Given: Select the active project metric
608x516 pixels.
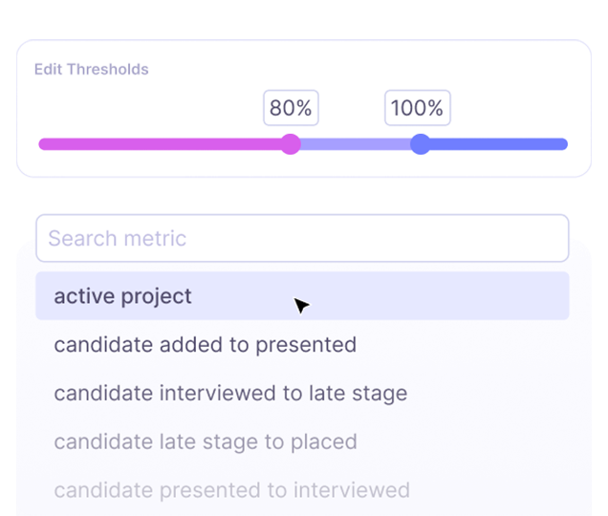Looking at the screenshot, I should point(123,296).
